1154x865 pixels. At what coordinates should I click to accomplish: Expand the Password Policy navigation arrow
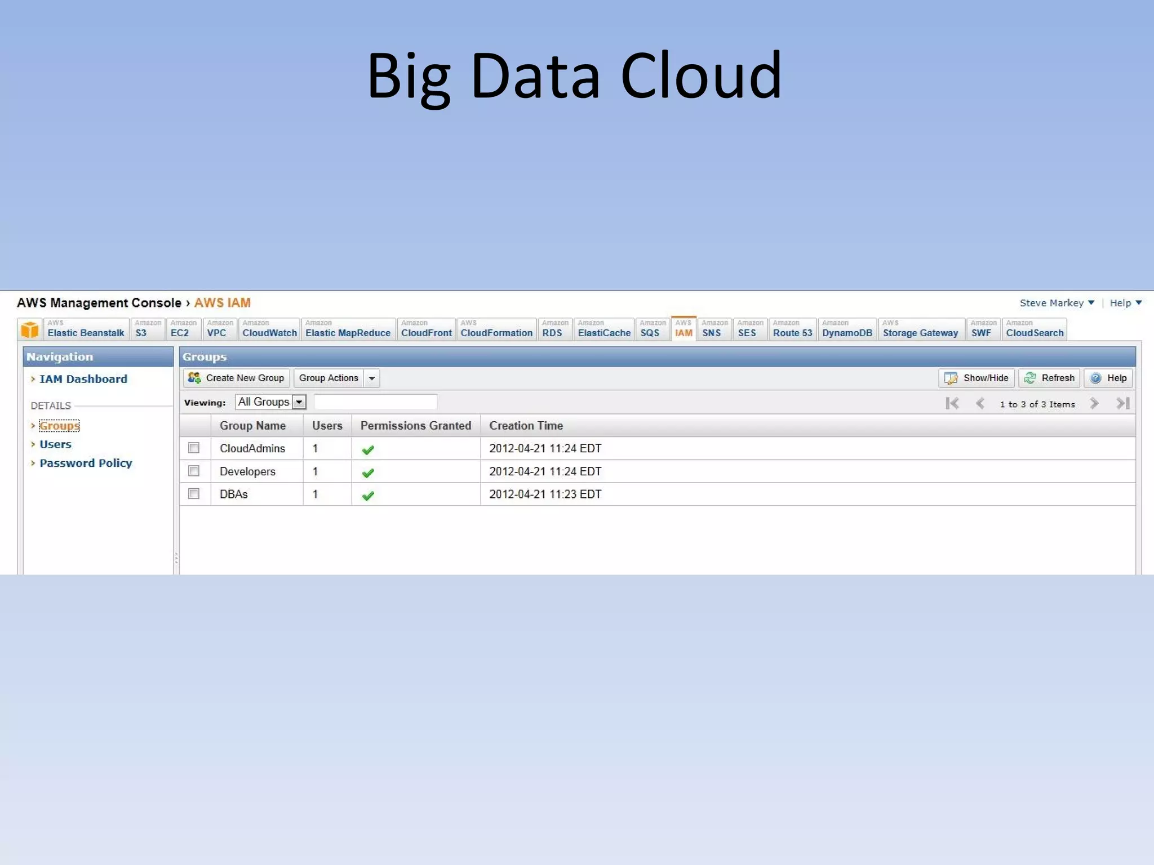coord(33,463)
